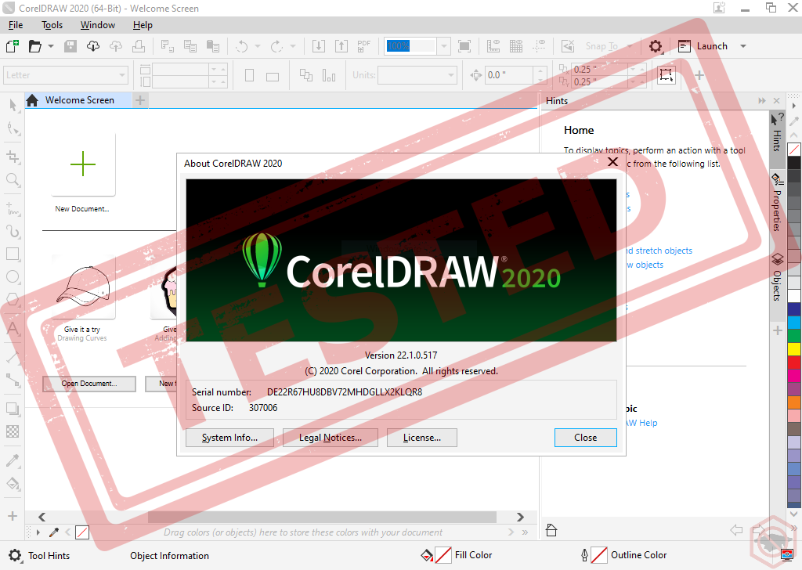Expand the Letter page size dropdown
The image size is (802, 570).
point(122,75)
